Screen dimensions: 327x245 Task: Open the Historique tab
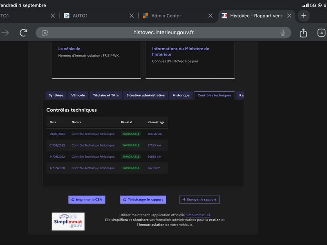(181, 95)
